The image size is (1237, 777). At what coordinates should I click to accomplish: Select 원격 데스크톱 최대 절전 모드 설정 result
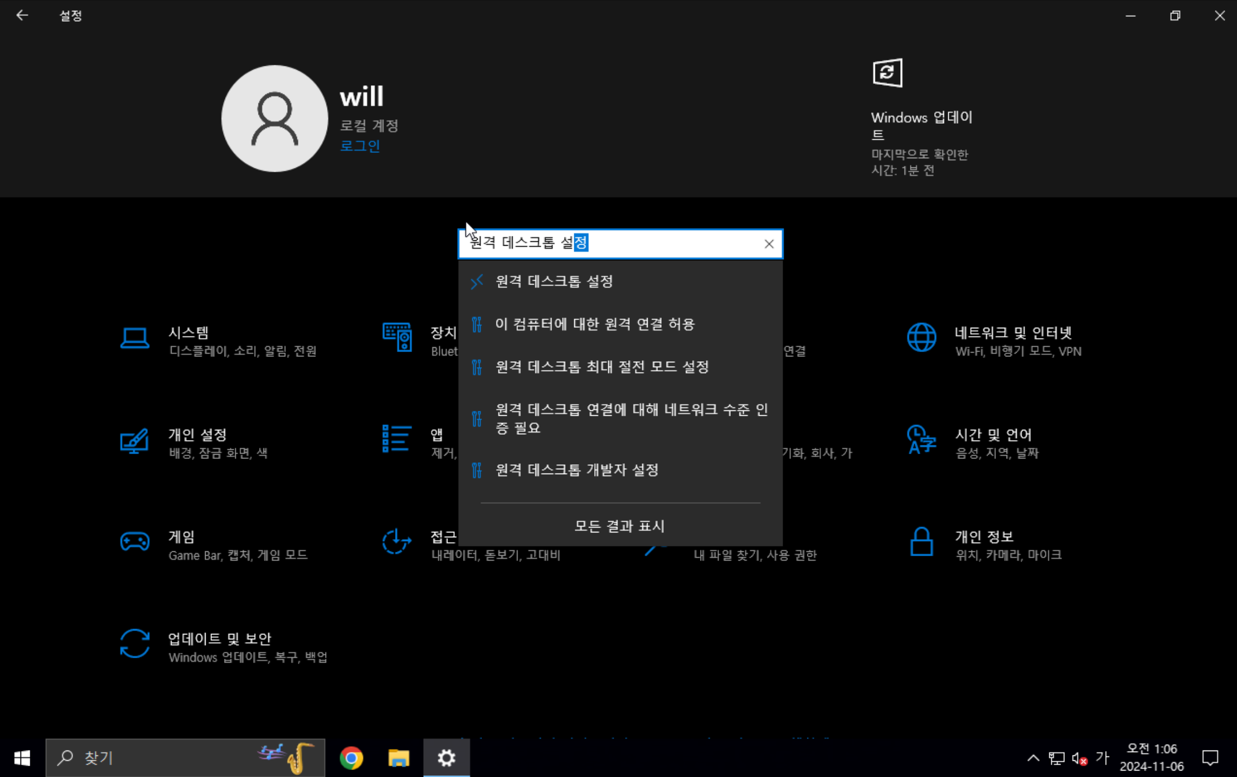click(602, 367)
